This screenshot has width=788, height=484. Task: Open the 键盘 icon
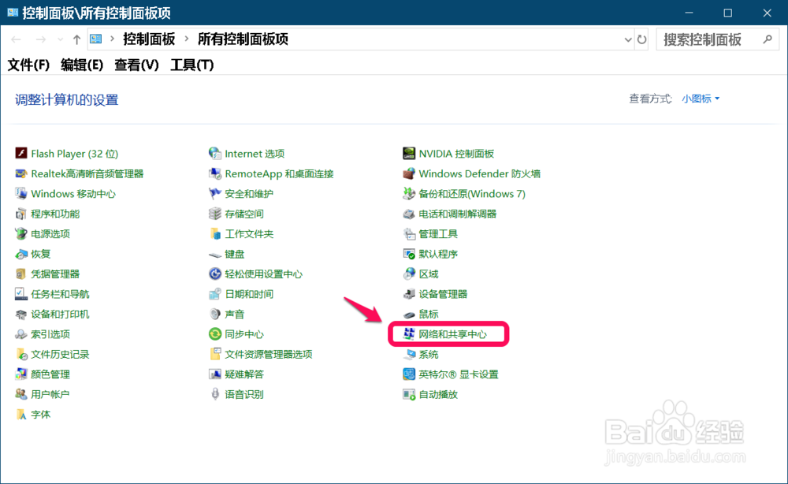[x=215, y=255]
